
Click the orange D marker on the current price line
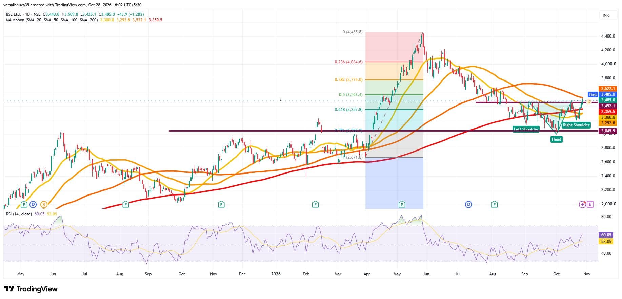589,101
